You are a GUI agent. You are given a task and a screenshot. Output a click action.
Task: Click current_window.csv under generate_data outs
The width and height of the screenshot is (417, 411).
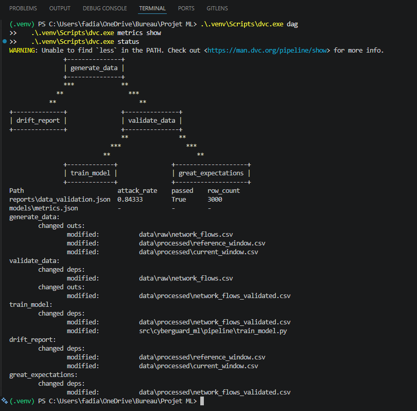[198, 252]
